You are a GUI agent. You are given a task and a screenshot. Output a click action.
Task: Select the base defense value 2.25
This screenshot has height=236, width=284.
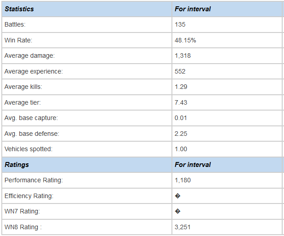click(181, 134)
